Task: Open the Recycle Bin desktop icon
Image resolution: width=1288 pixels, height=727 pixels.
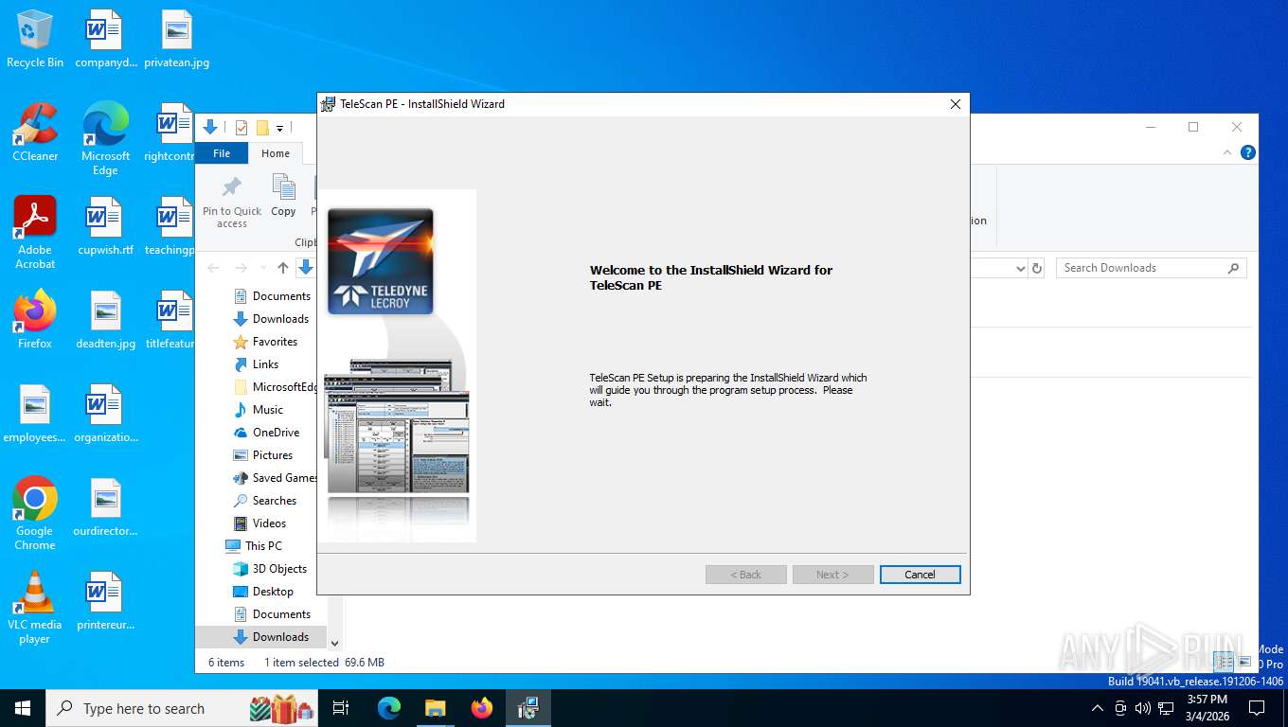Action: coord(35,40)
